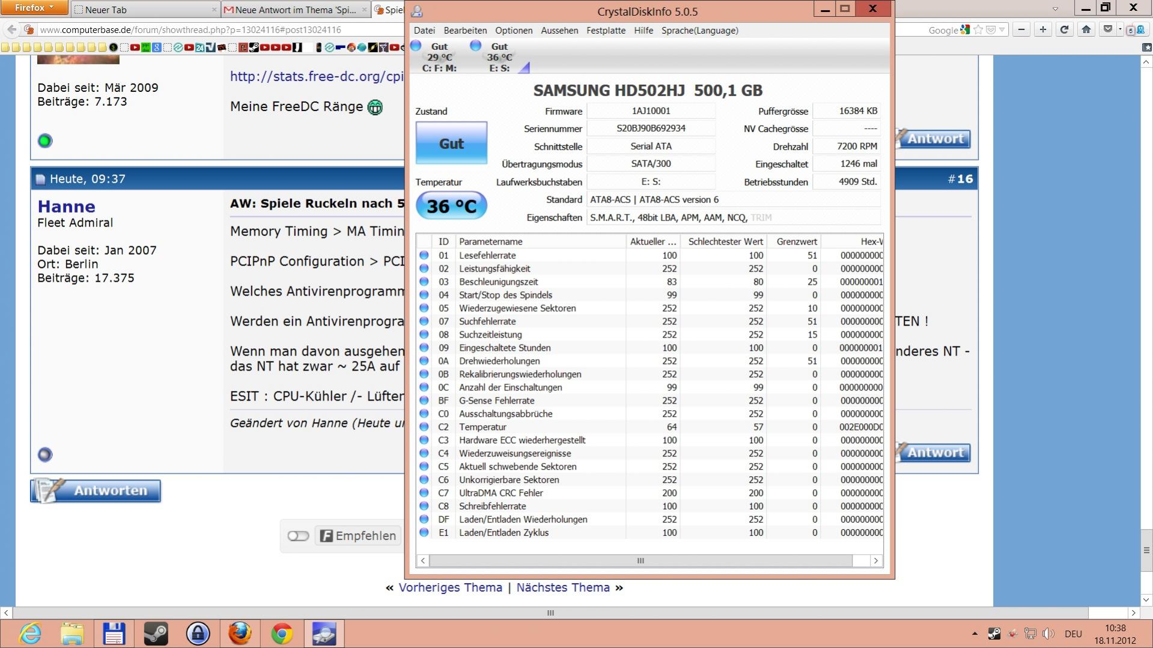Open the Nächstes Thema link
Viewport: 1153px width, 648px height.
(x=563, y=587)
